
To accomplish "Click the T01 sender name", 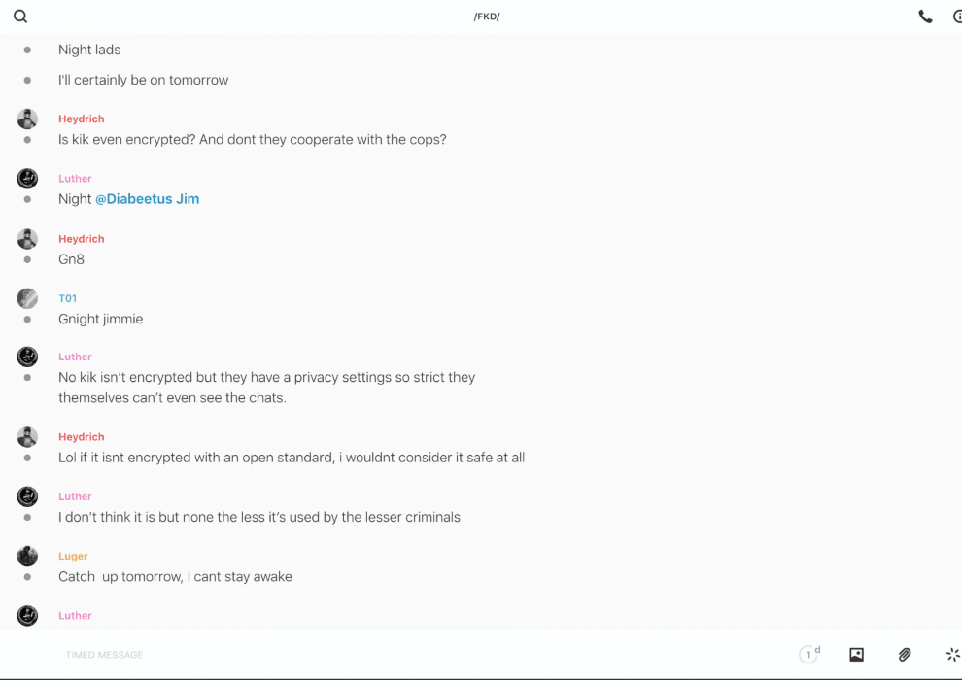I will click(x=67, y=298).
